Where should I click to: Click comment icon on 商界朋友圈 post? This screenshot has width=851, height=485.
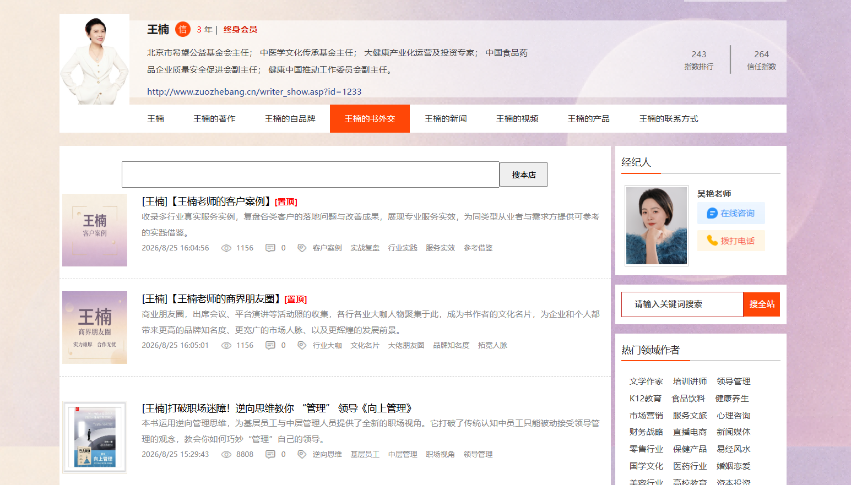pyautogui.click(x=270, y=346)
